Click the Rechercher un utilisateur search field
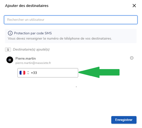142x128 pixels. pyautogui.click(x=71, y=20)
